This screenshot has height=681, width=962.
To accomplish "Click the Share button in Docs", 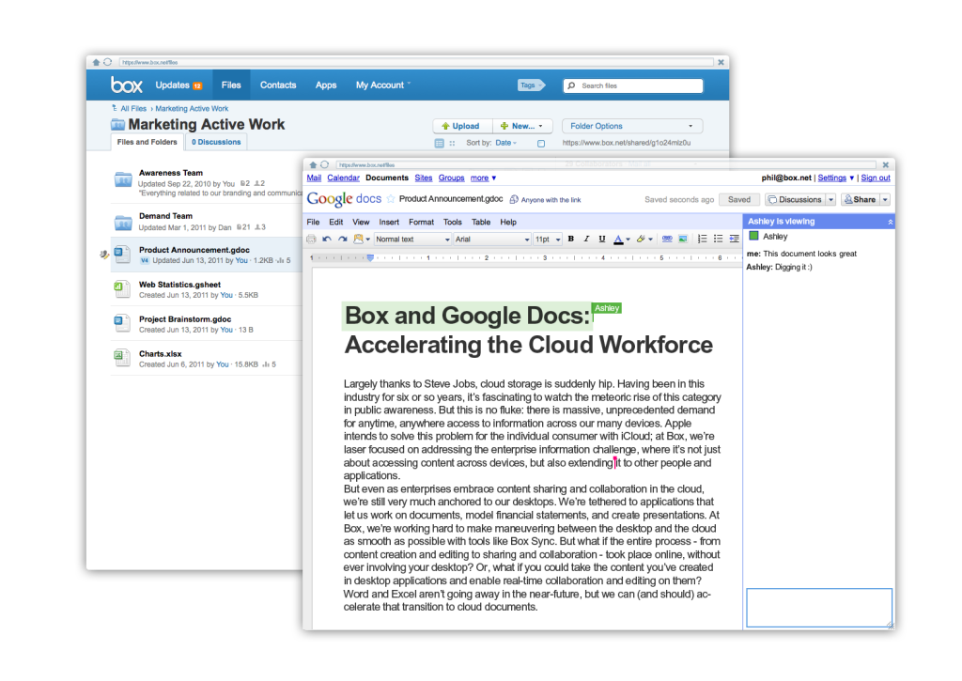I will (x=860, y=199).
